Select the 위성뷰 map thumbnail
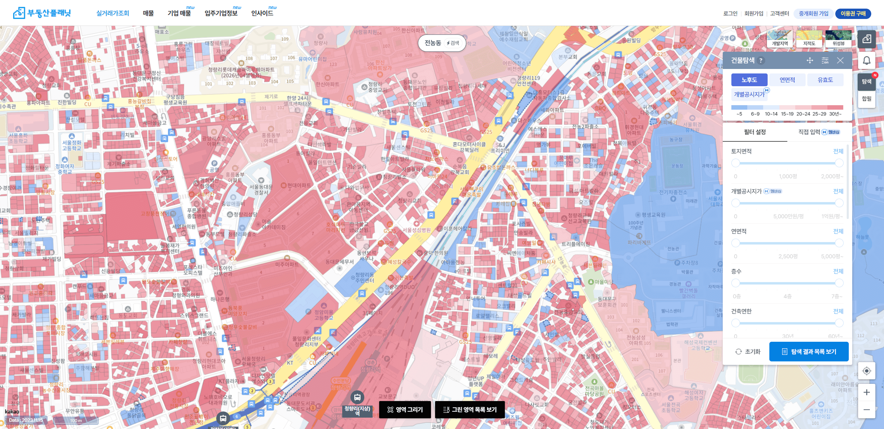Viewport: 884px width, 429px height. pos(838,38)
